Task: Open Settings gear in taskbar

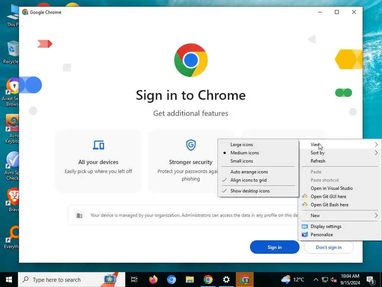Action: point(226,280)
